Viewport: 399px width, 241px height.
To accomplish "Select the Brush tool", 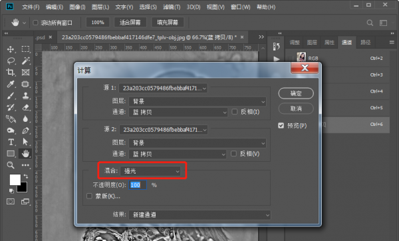I will click(x=11, y=95).
